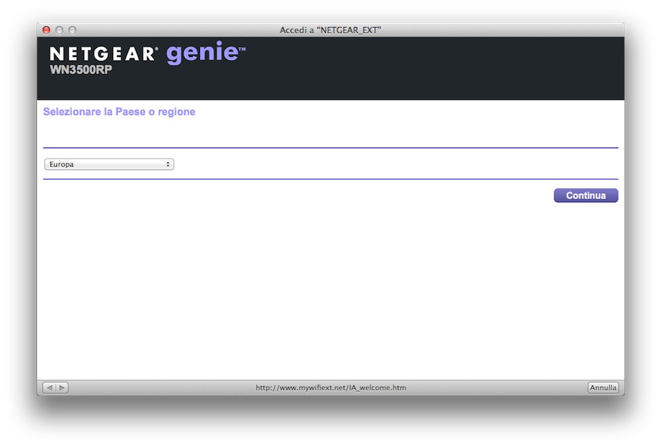The image size is (662, 447).
Task: Click the Selezionare la Paese o regione heading
Action: tap(119, 112)
